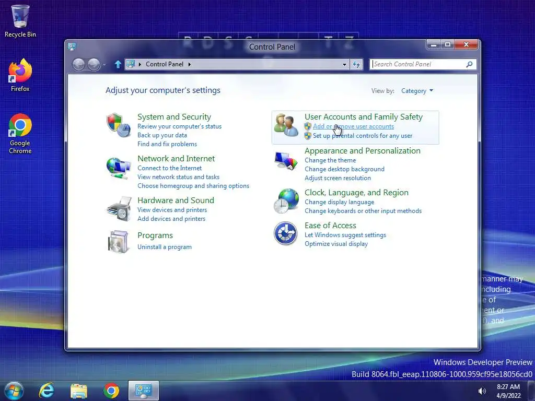This screenshot has height=401, width=535.
Task: Expand the chevron after Control Panel breadcrumb
Action: [189, 64]
